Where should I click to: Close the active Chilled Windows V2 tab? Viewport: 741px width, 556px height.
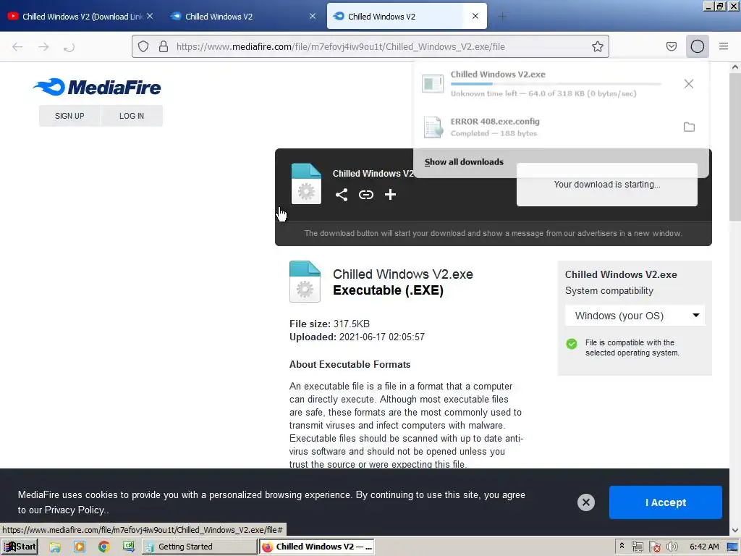coord(475,16)
